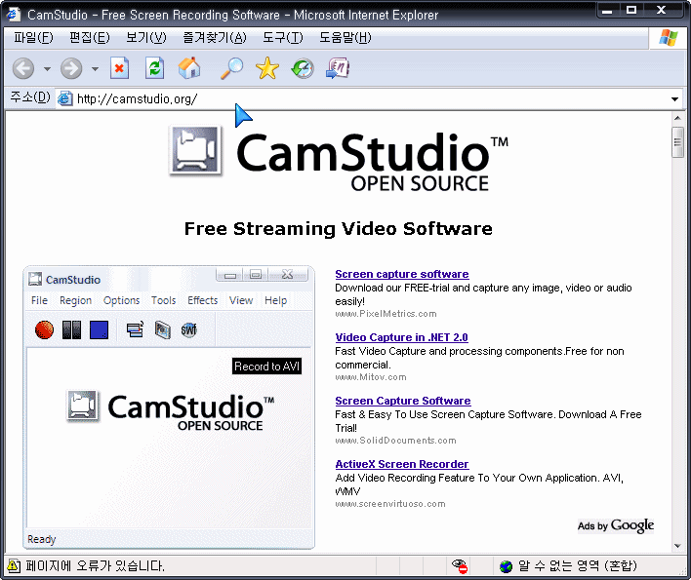
Task: Open the 편집(E) menu
Action: click(x=90, y=38)
